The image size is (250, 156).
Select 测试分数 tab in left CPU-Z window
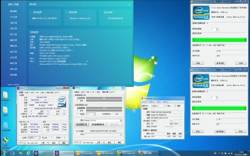coord(50,92)
